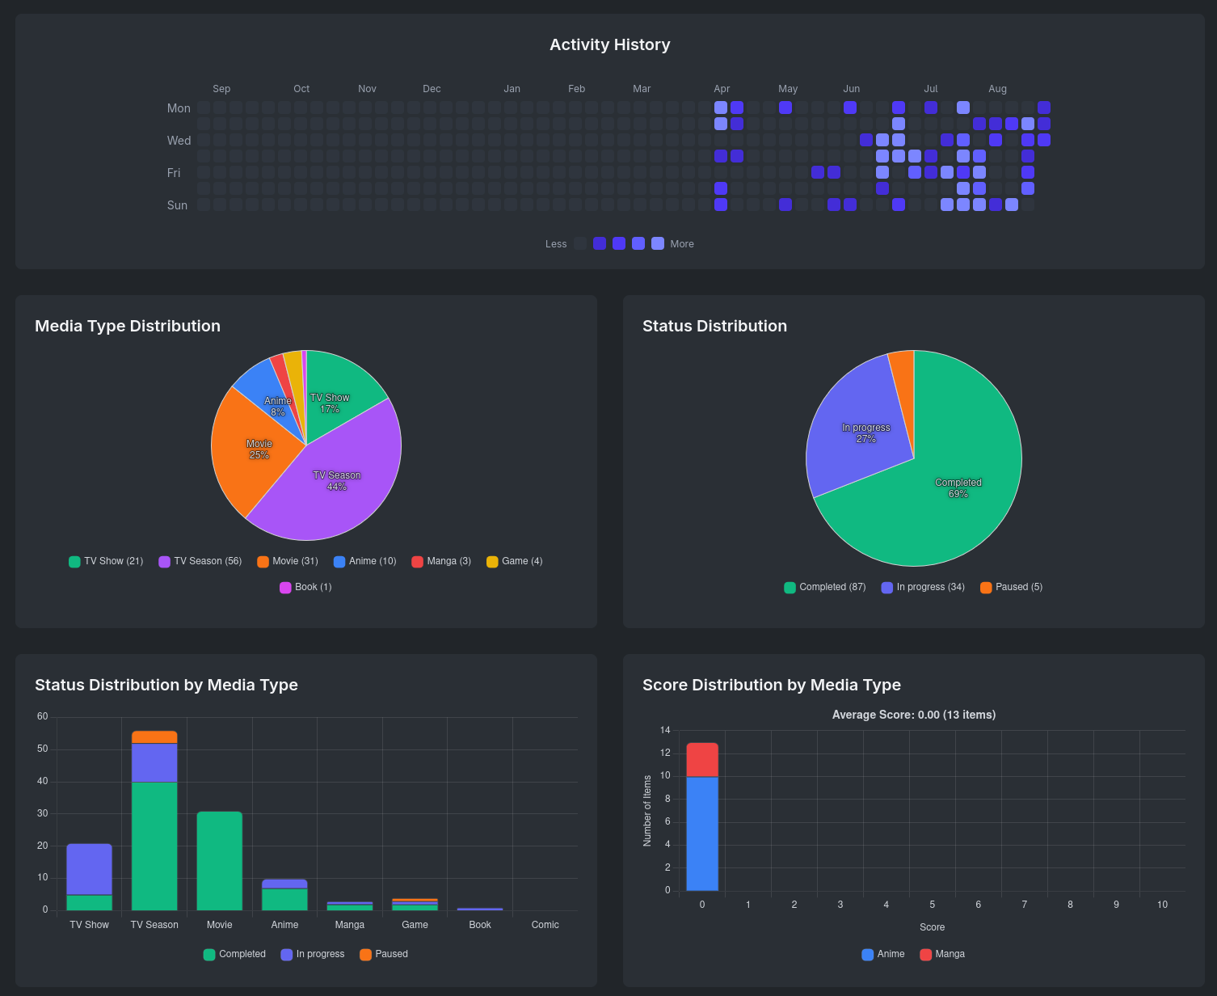Toggle Book (1) legend entry
This screenshot has width=1217, height=996.
click(x=305, y=587)
